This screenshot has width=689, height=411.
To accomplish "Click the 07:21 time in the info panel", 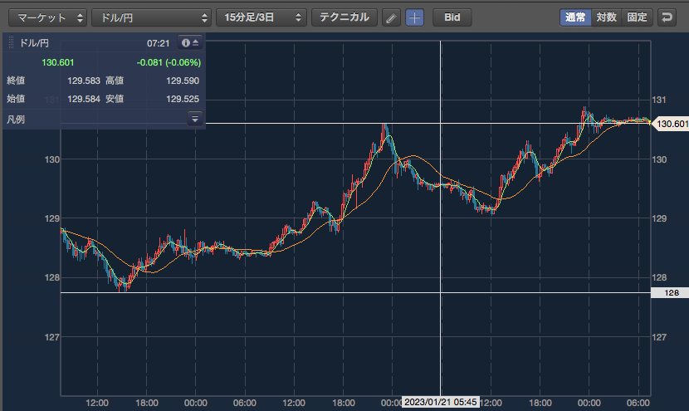I will coord(159,43).
